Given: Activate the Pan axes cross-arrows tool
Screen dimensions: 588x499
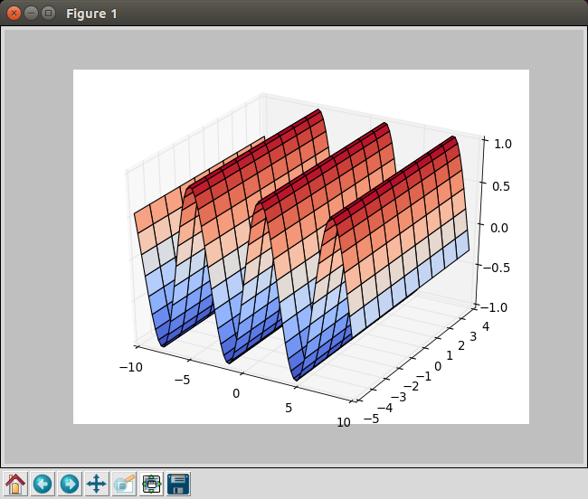Looking at the screenshot, I should [97, 484].
